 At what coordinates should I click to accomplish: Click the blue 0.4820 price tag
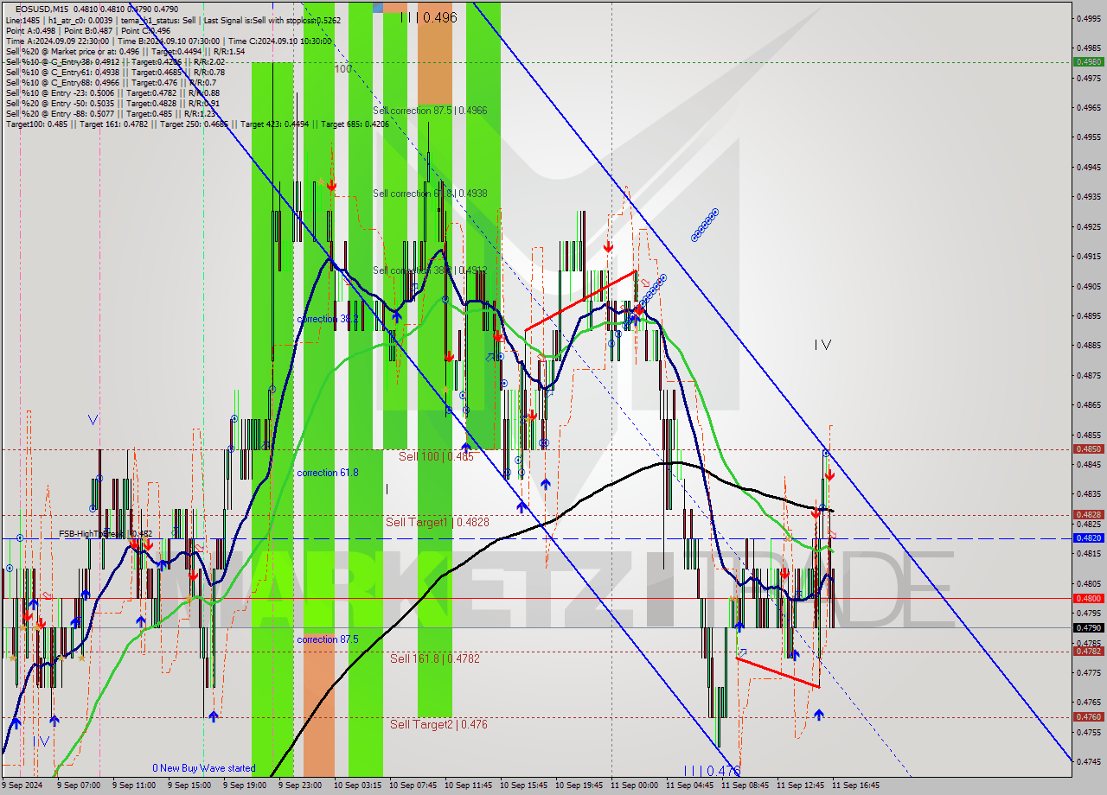[1088, 537]
